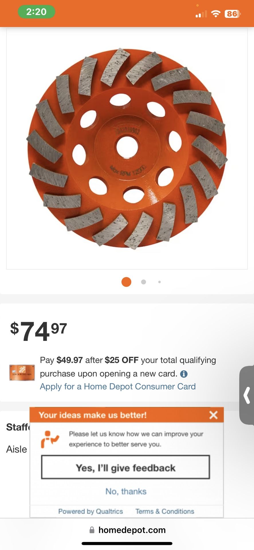Image resolution: width=254 pixels, height=550 pixels.
Task: Tap the green 2:20 time pill
Action: tap(36, 12)
